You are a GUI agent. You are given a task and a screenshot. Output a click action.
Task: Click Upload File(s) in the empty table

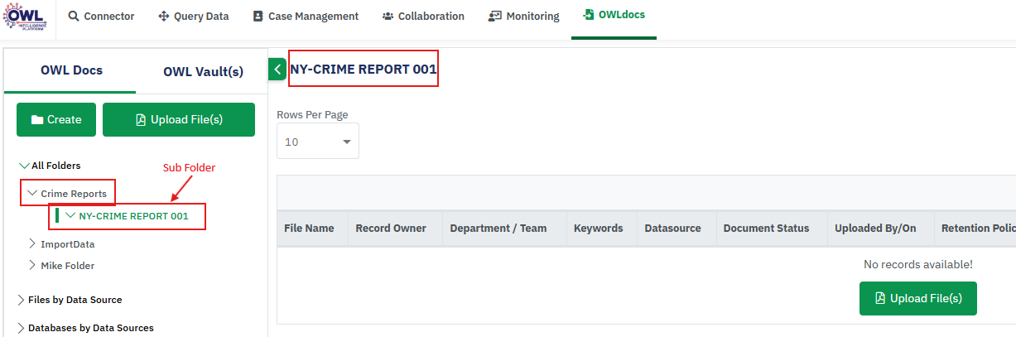917,298
